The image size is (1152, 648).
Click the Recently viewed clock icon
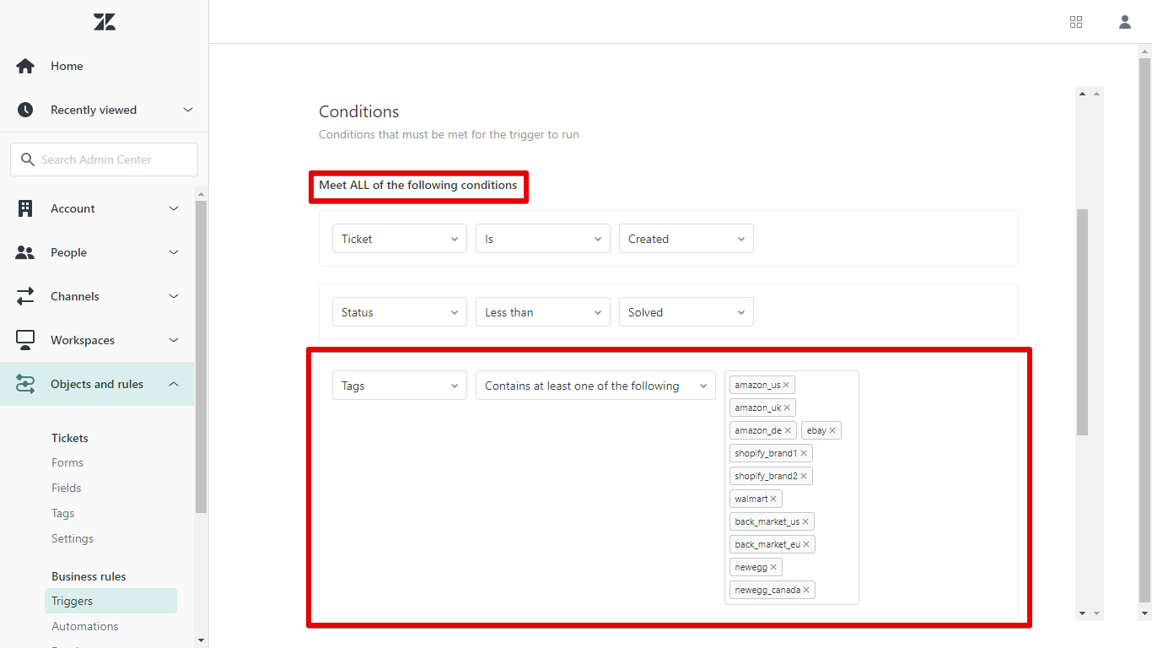tap(25, 110)
